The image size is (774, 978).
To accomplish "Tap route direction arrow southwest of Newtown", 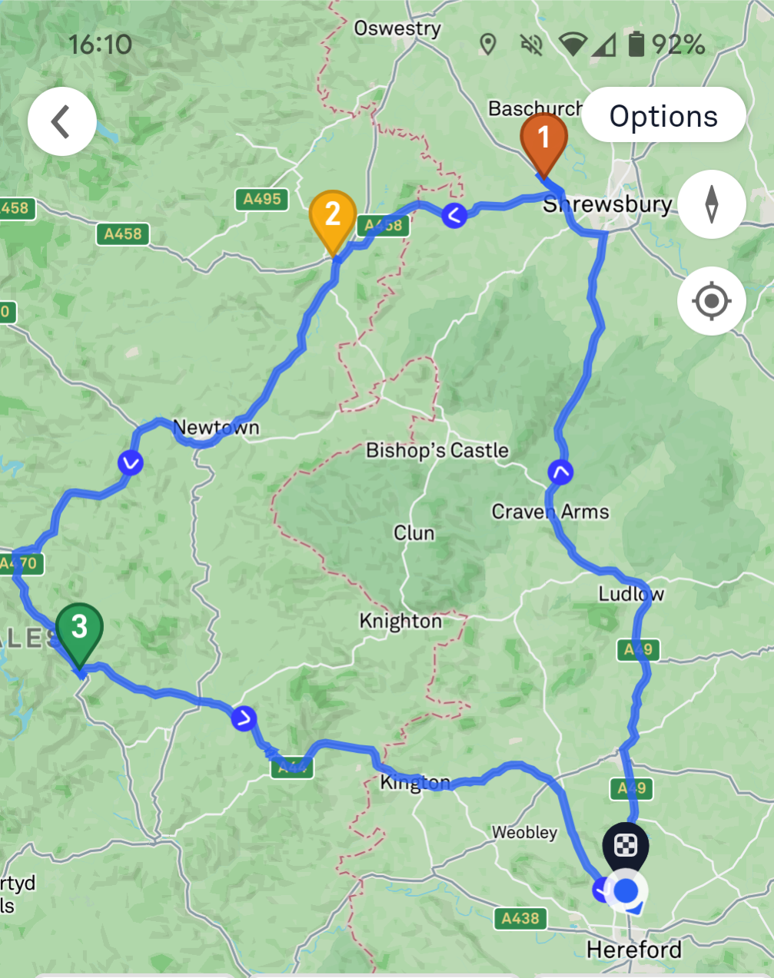I will (131, 462).
